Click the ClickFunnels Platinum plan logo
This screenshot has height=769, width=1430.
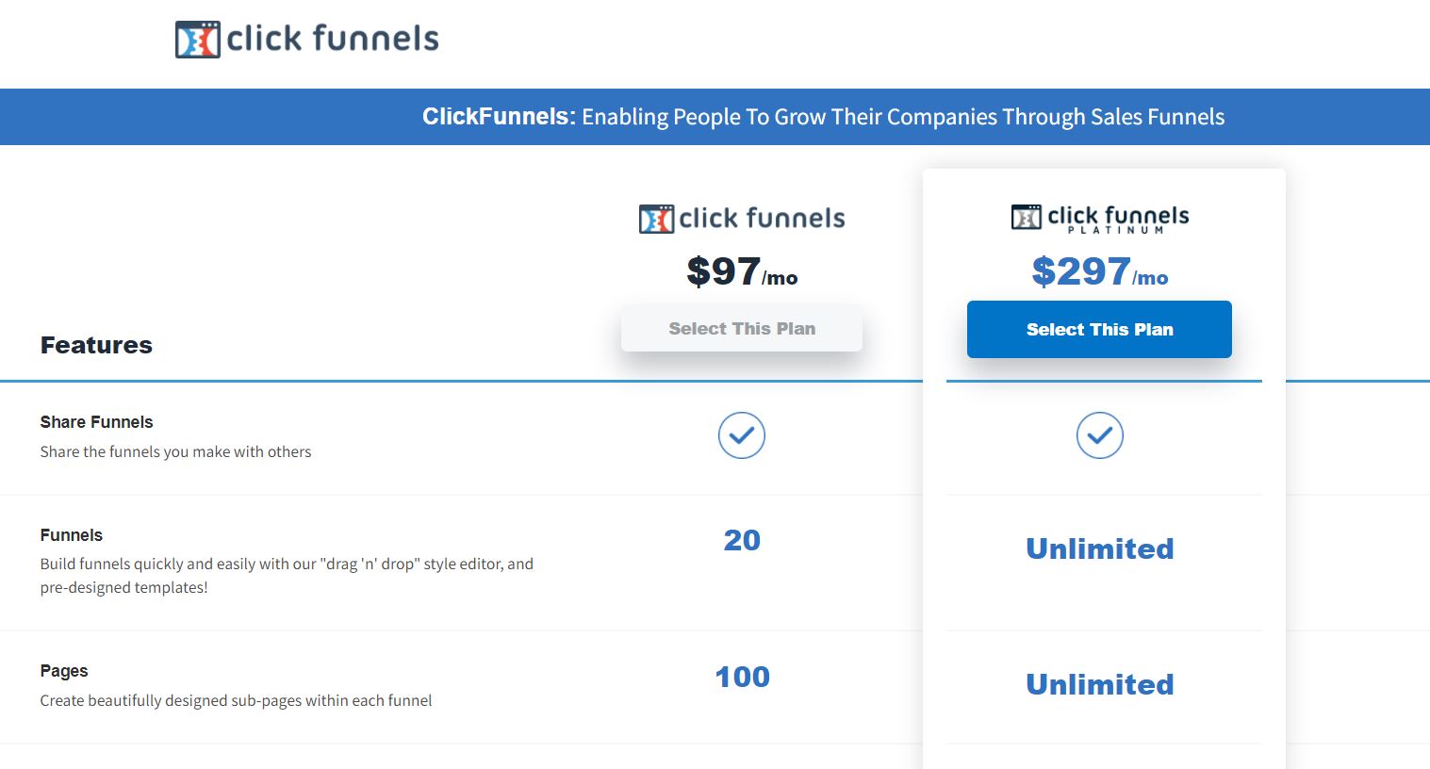click(x=1100, y=219)
